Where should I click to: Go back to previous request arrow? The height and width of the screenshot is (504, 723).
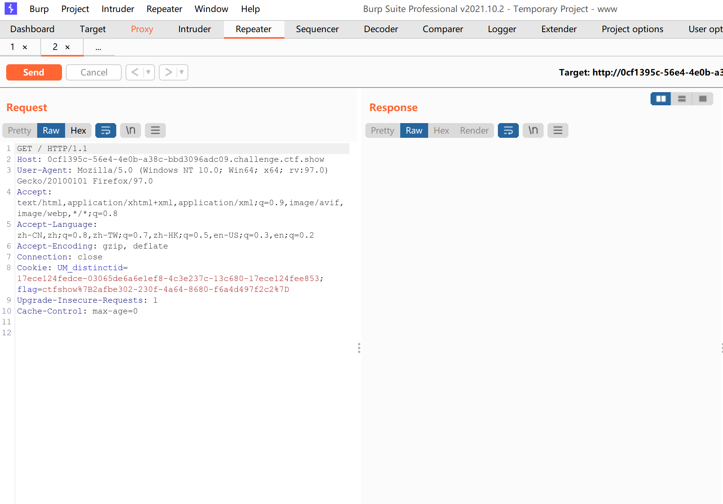pyautogui.click(x=135, y=72)
